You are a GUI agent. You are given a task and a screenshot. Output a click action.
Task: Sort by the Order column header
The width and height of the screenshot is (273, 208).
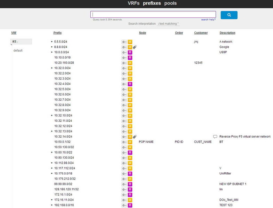point(179,33)
